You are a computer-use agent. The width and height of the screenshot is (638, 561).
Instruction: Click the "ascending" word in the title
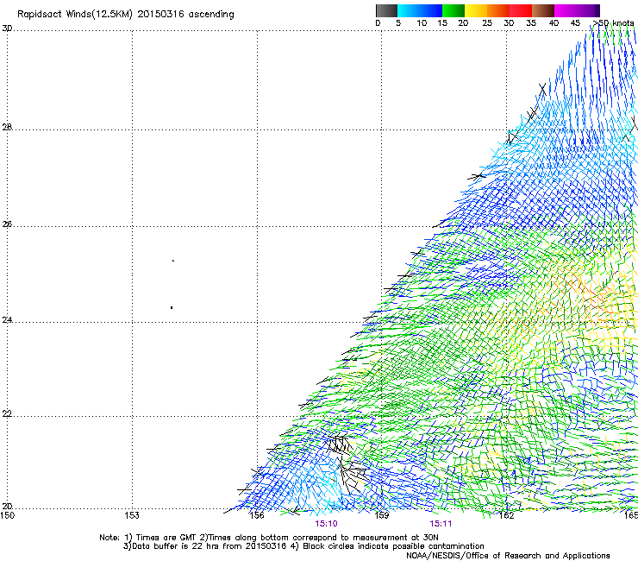(x=211, y=15)
